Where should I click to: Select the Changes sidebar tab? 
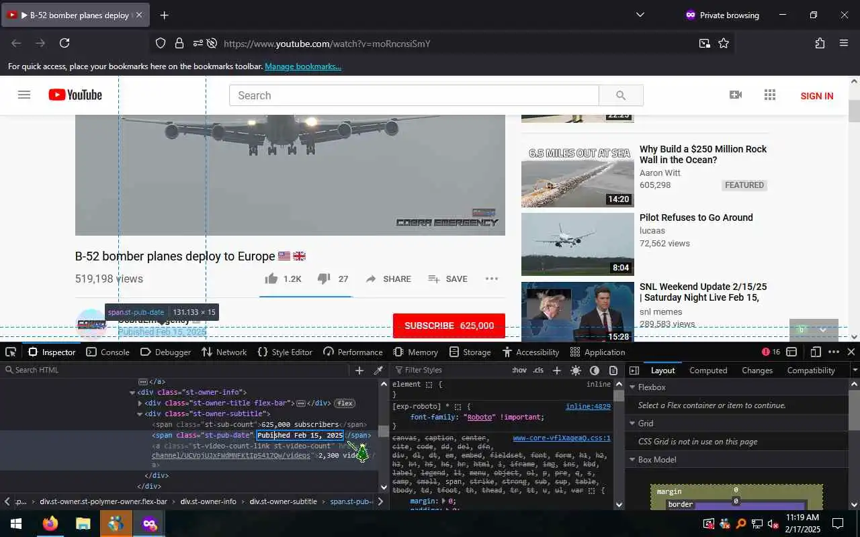click(x=757, y=370)
